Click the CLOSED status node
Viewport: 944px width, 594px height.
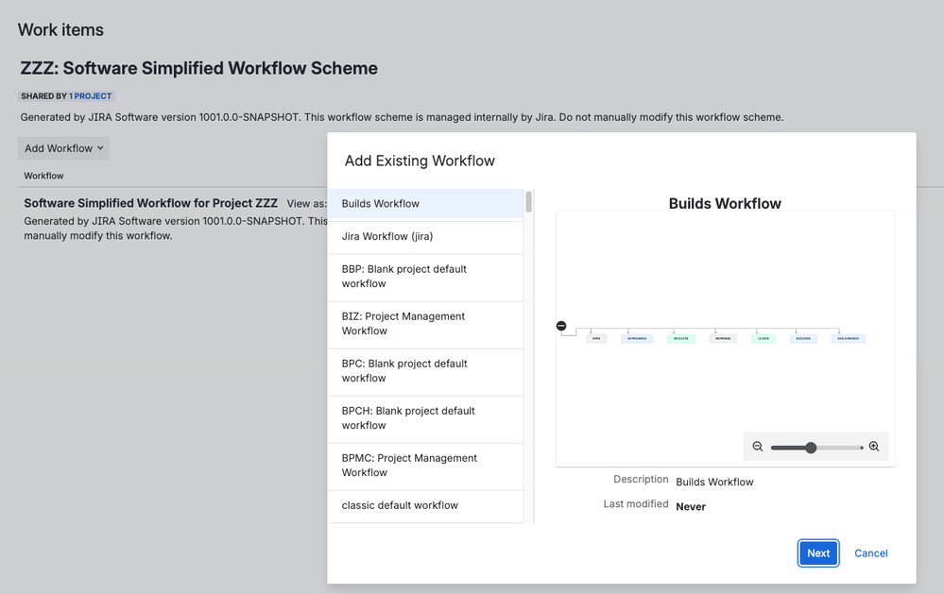click(763, 338)
